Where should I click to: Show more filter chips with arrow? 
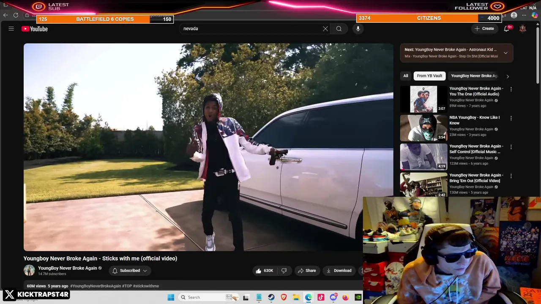pyautogui.click(x=508, y=76)
